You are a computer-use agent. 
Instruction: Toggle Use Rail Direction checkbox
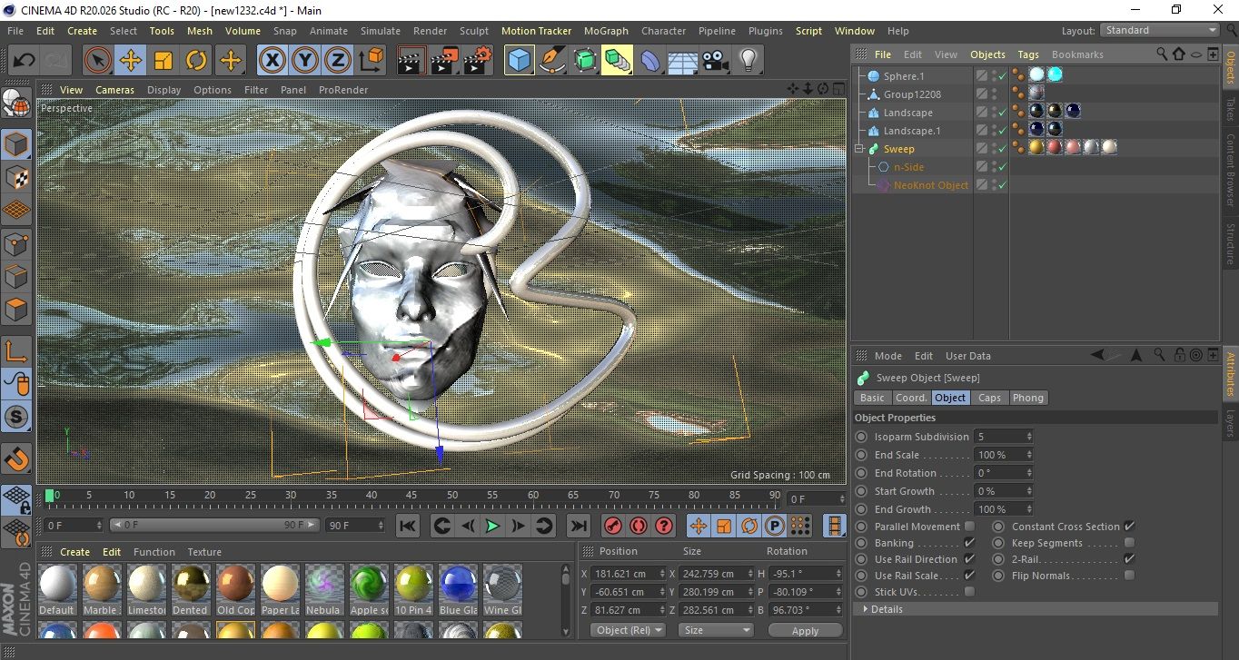[x=969, y=559]
